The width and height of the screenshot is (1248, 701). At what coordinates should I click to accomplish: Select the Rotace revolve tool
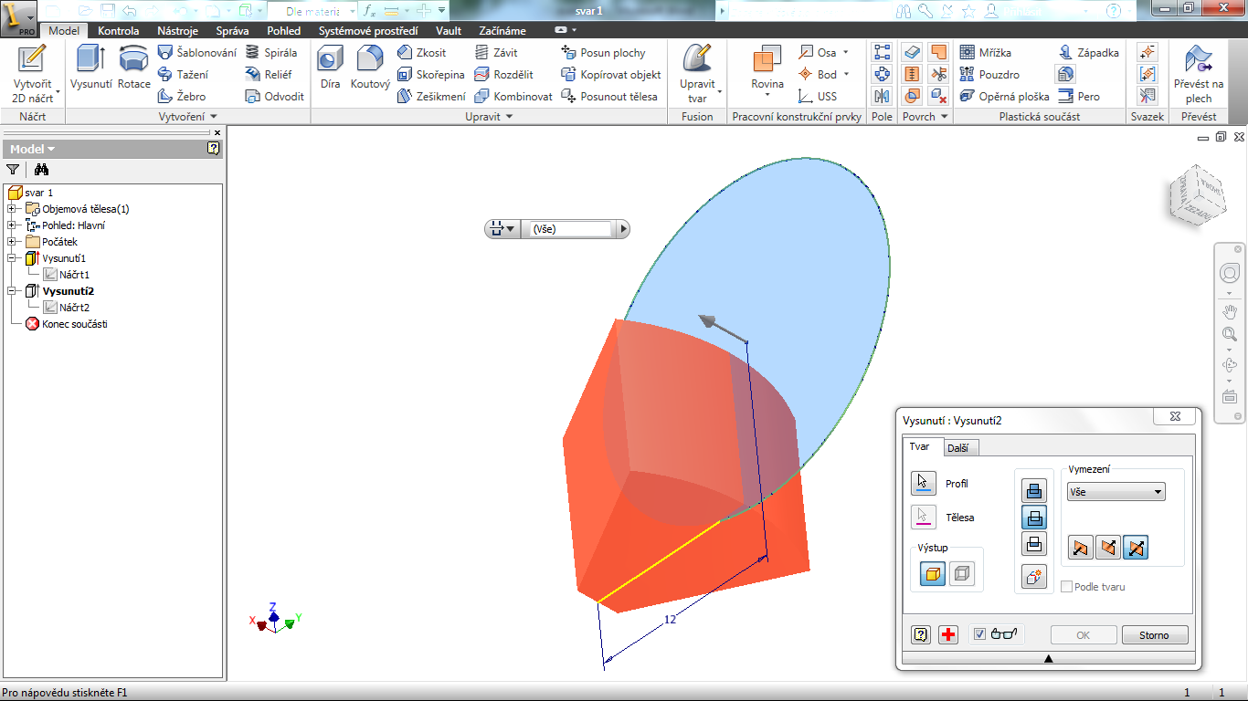(x=133, y=67)
